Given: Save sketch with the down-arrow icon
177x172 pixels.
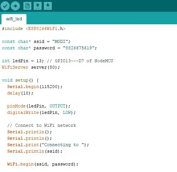Looking at the screenshot, I should point(48,6).
